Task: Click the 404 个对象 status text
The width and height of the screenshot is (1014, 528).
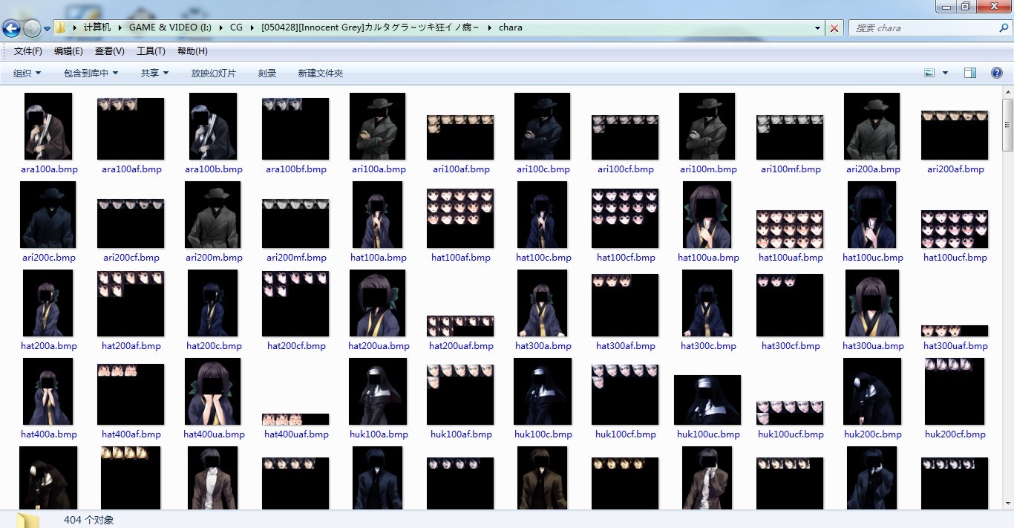Action: pos(89,520)
